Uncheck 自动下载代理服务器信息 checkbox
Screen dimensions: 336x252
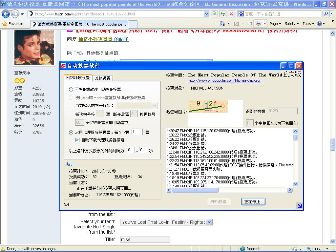[x=77, y=140]
